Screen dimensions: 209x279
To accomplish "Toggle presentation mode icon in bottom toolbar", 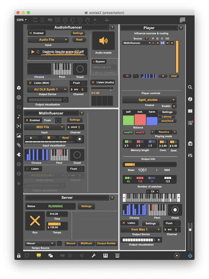I will pos(39,256).
